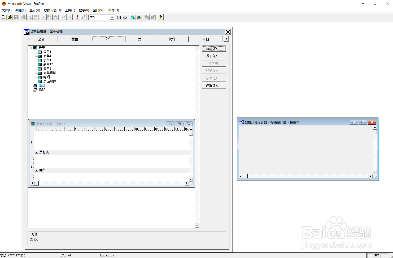Click Report Designer horizontal scrollbar right arrow
This screenshot has height=258, width=393.
pyautogui.click(x=187, y=183)
